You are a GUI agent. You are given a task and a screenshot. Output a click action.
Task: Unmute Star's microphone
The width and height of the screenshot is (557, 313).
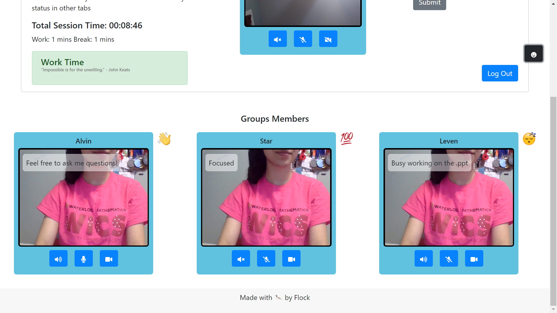(266, 259)
